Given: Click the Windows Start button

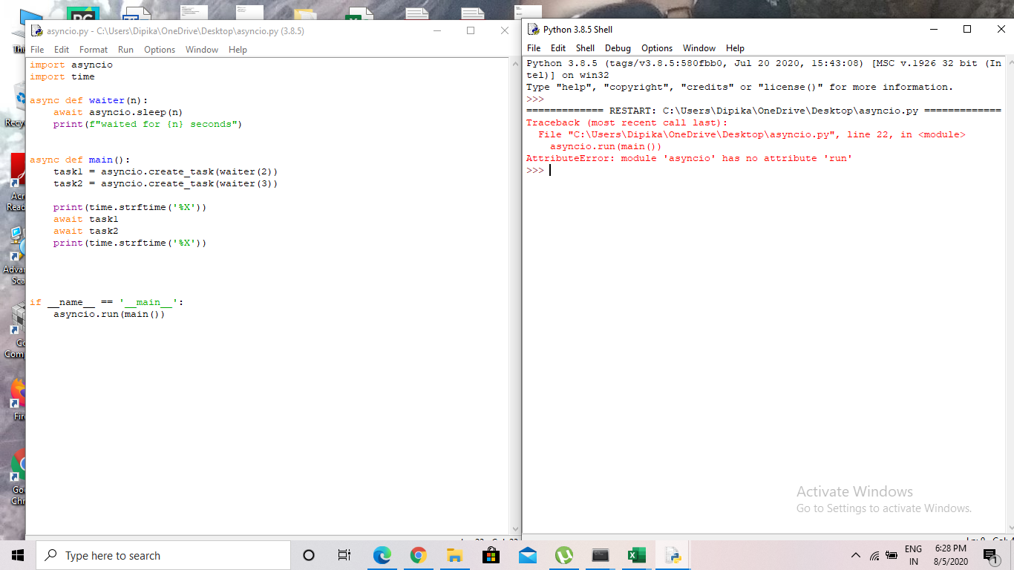Looking at the screenshot, I should click(x=18, y=555).
